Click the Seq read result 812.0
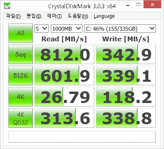164x149 pixels. pyautogui.click(x=64, y=54)
